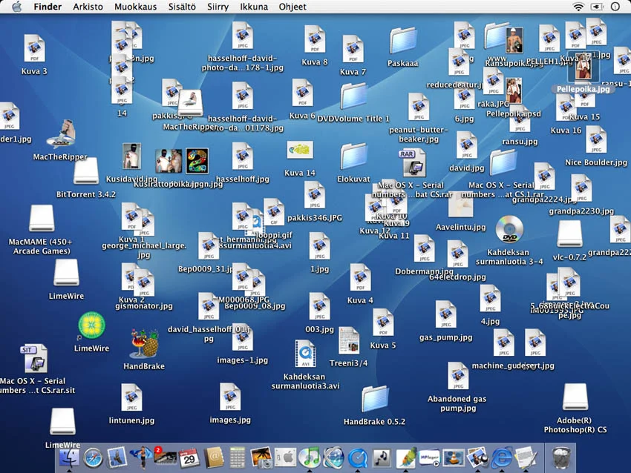Click the Internet Explorer Dock icon
The width and height of the screenshot is (631, 473).
[502, 457]
